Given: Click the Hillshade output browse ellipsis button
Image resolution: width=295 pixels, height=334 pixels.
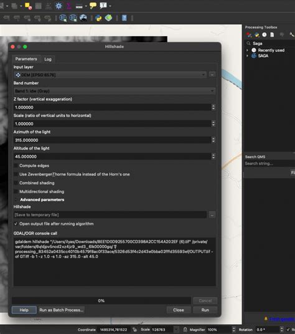Looking at the screenshot, I should pos(212,215).
